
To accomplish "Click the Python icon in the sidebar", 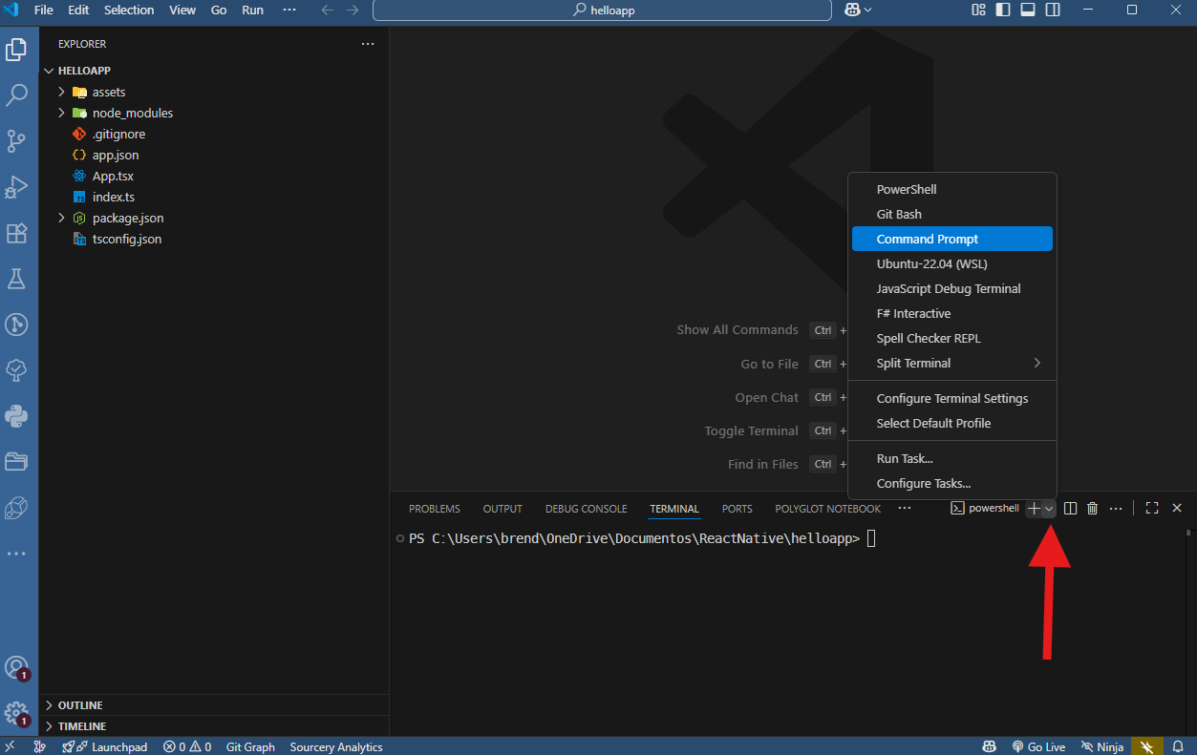I will (19, 415).
